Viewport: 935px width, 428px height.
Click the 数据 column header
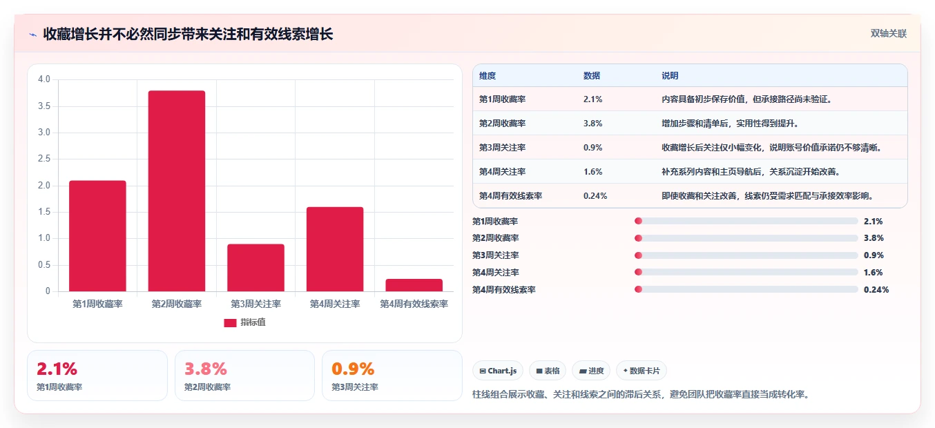pos(592,76)
